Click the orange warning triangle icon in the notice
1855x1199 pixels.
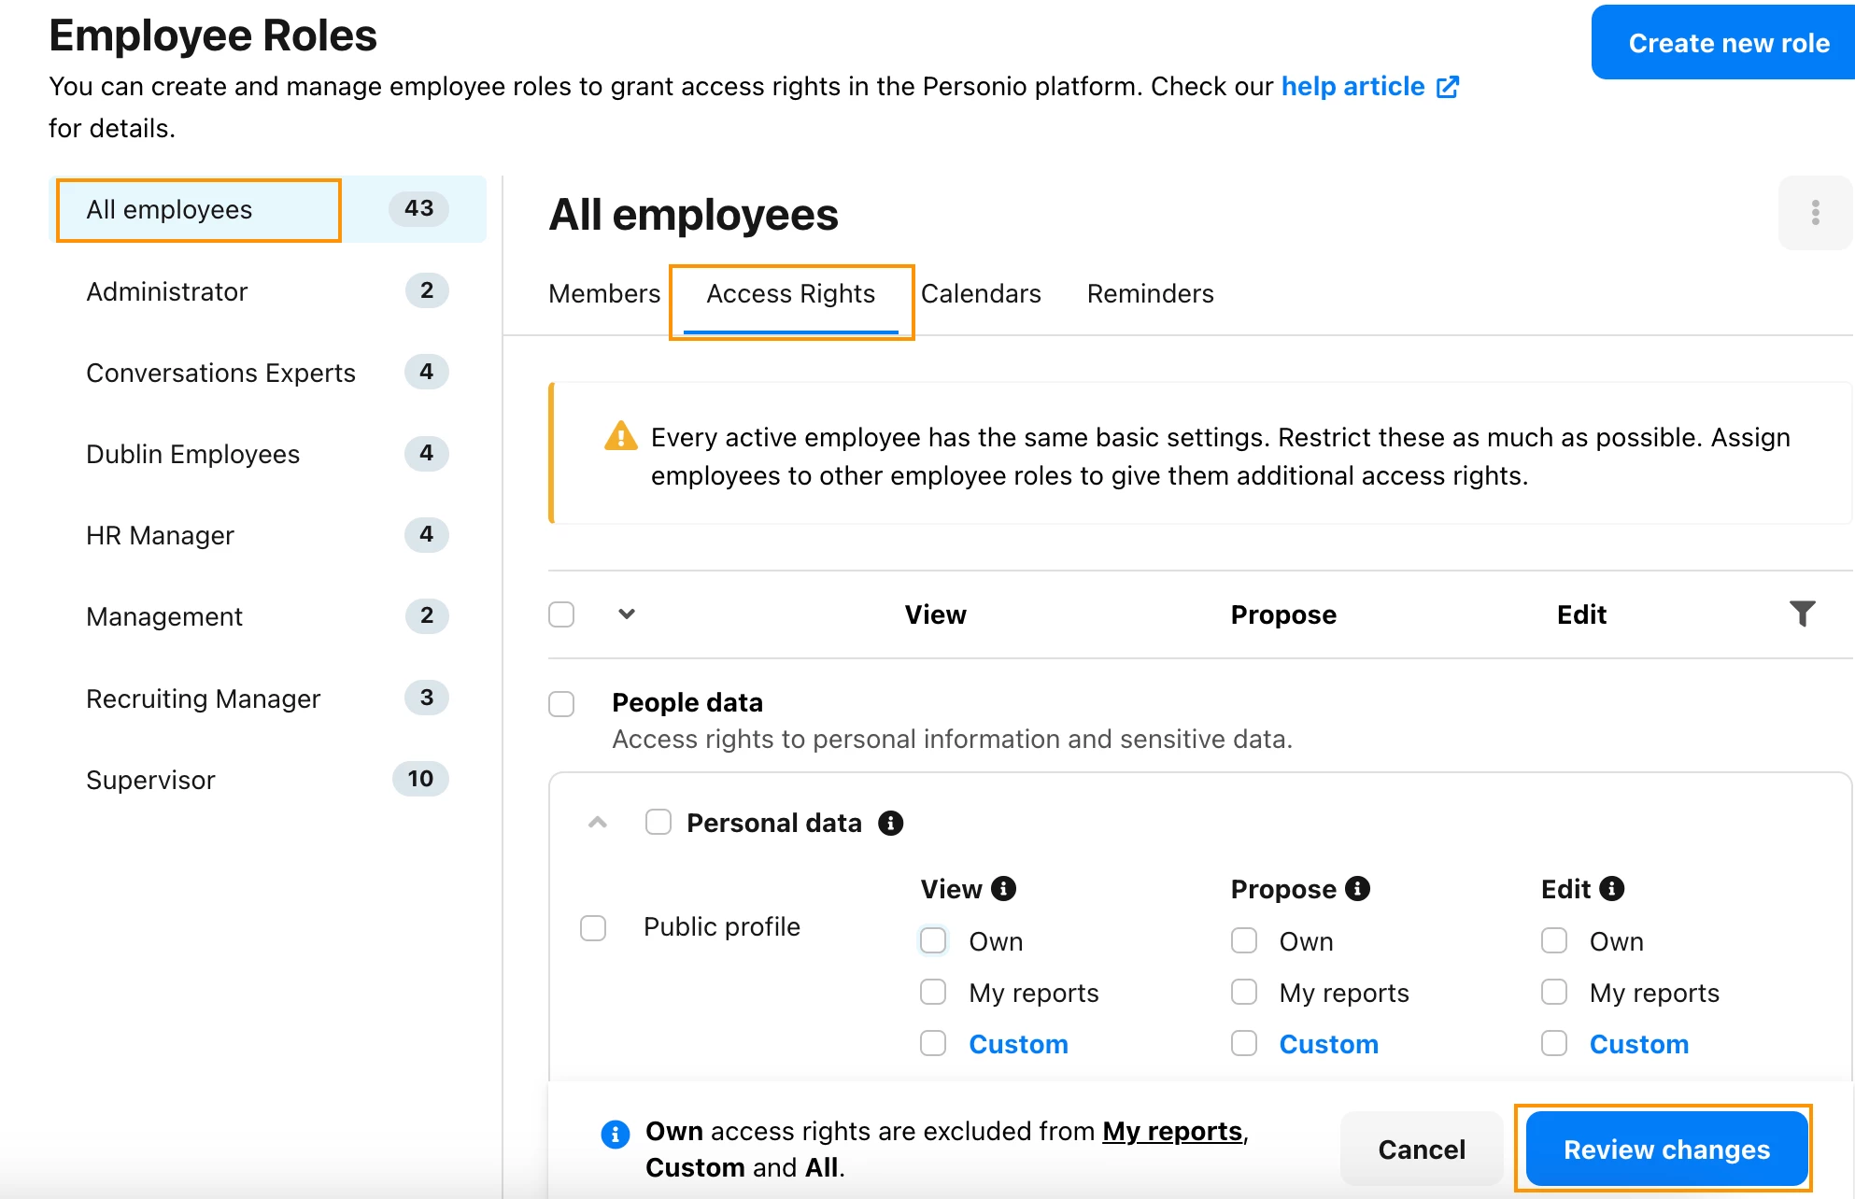point(620,436)
